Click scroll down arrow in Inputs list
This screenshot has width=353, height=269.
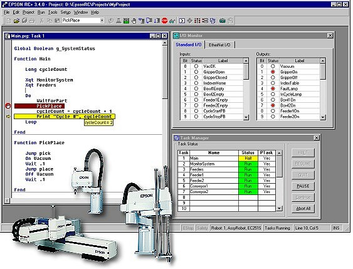pyautogui.click(x=246, y=117)
